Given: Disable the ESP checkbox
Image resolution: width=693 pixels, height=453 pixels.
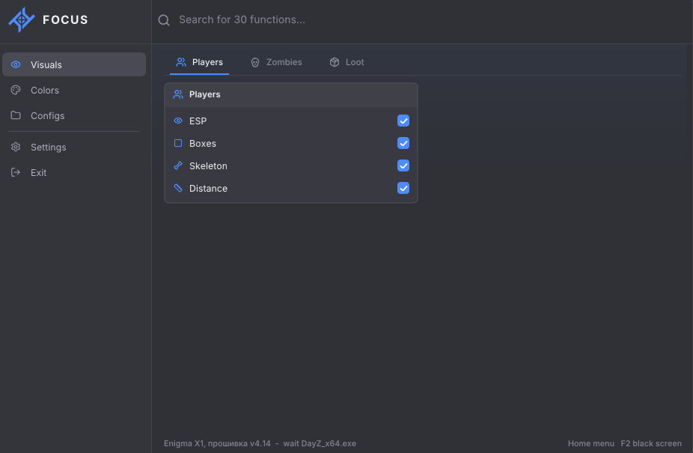Looking at the screenshot, I should [x=403, y=121].
